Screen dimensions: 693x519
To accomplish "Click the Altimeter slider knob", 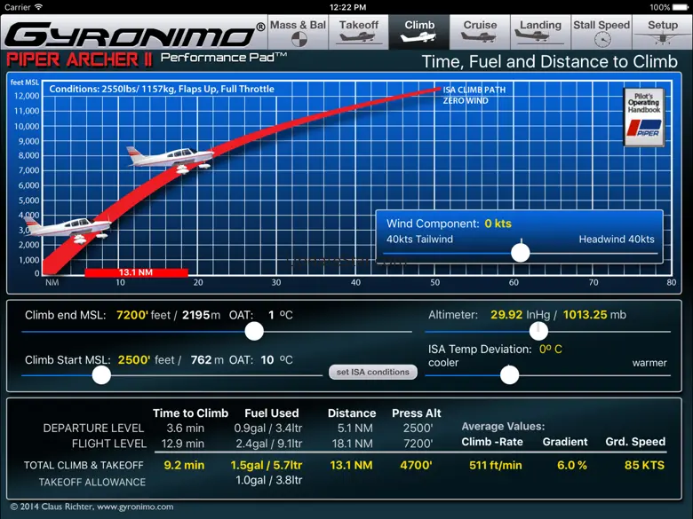I will coord(538,331).
